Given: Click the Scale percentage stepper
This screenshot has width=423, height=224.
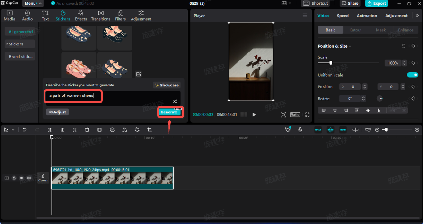Looking at the screenshot, I should click(x=405, y=63).
